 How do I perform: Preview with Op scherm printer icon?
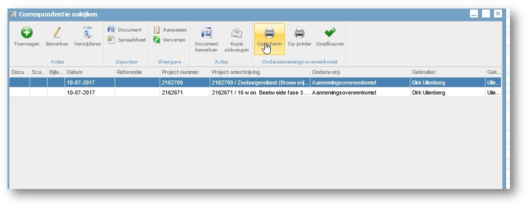coord(269,33)
